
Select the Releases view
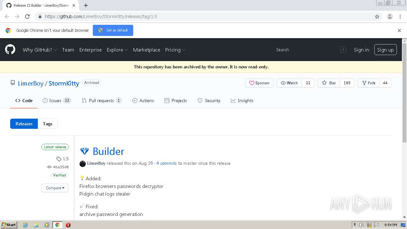click(x=24, y=124)
